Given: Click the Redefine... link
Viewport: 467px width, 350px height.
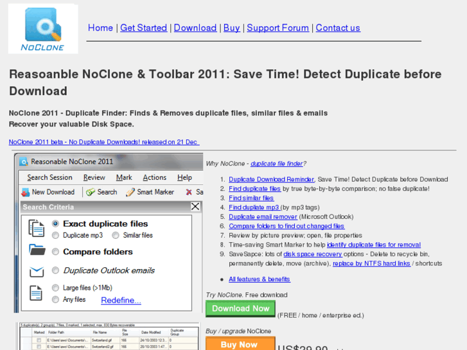Looking at the screenshot, I should pos(121,301).
